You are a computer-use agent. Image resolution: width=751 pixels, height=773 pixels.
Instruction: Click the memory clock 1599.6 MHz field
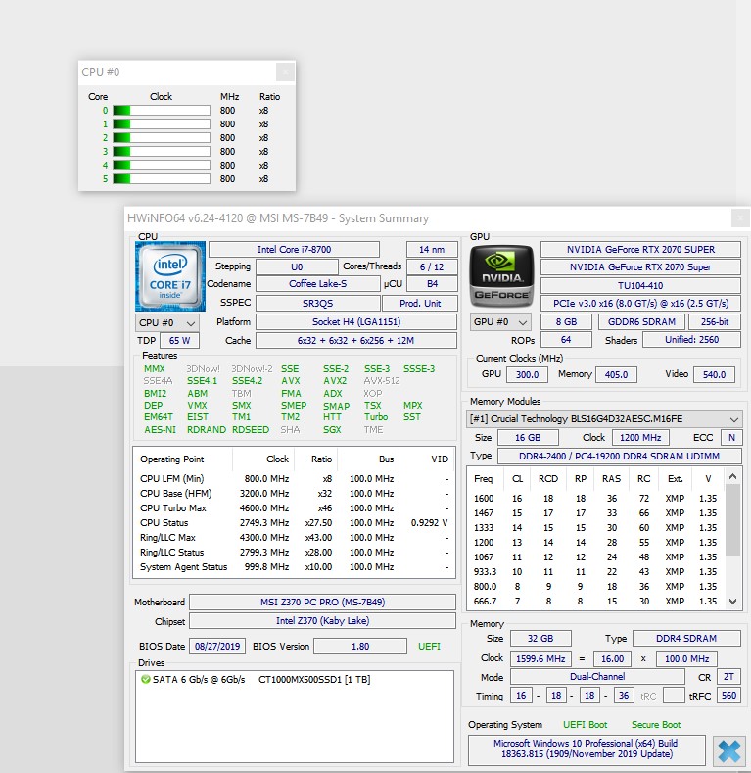point(540,659)
